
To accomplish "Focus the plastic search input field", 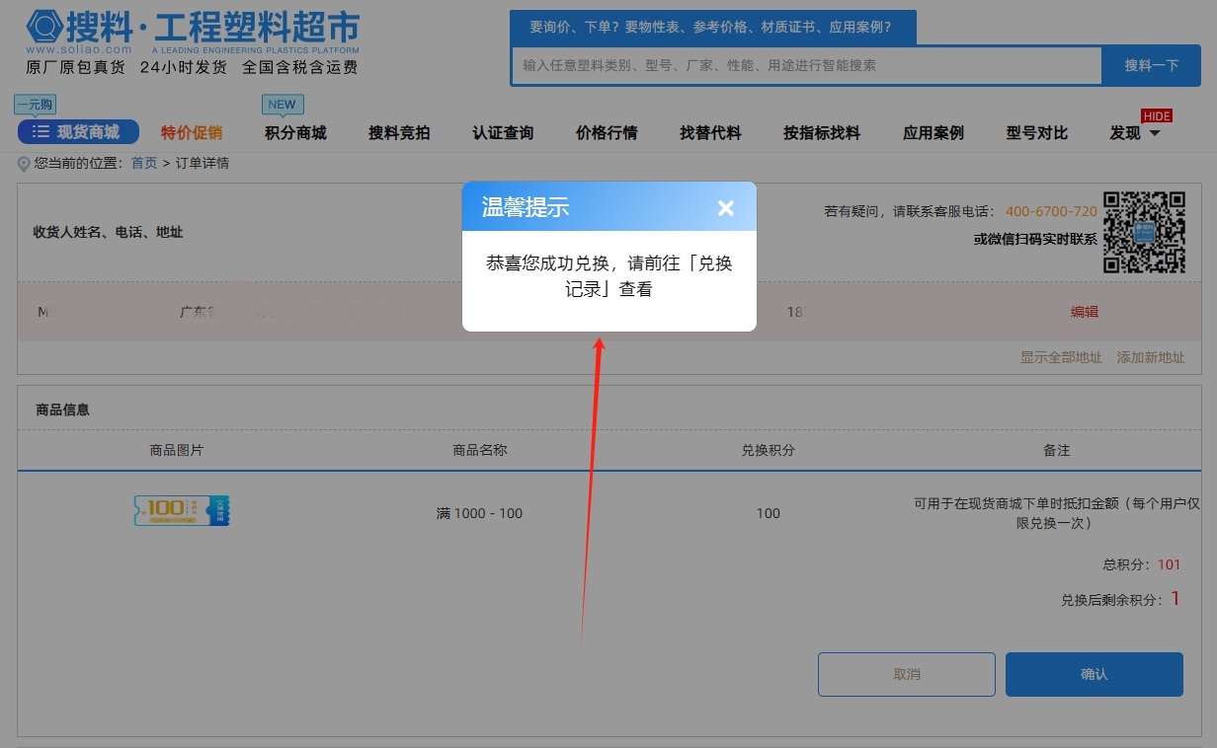I will click(x=806, y=66).
